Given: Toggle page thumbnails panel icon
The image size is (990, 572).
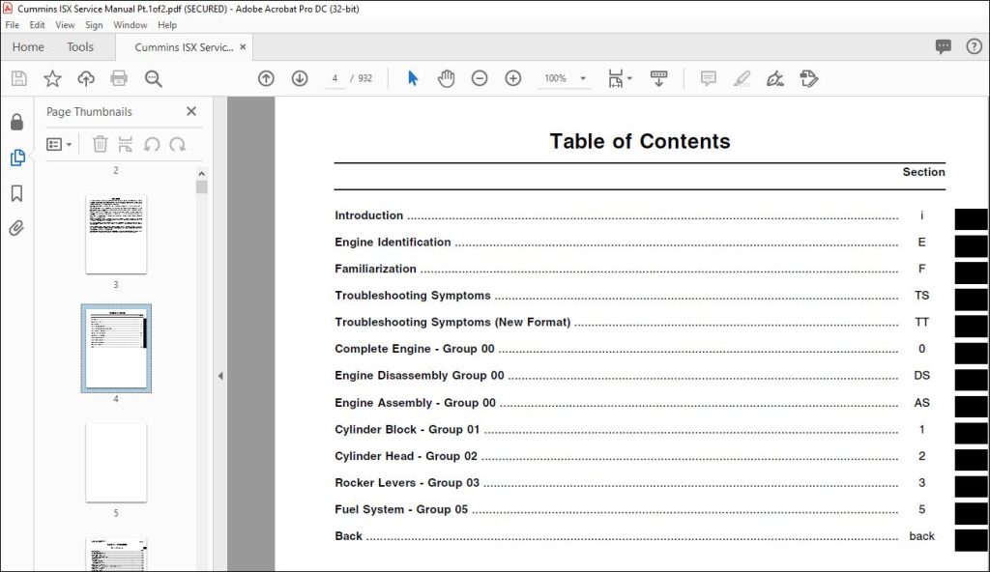Looking at the screenshot, I should tap(17, 157).
